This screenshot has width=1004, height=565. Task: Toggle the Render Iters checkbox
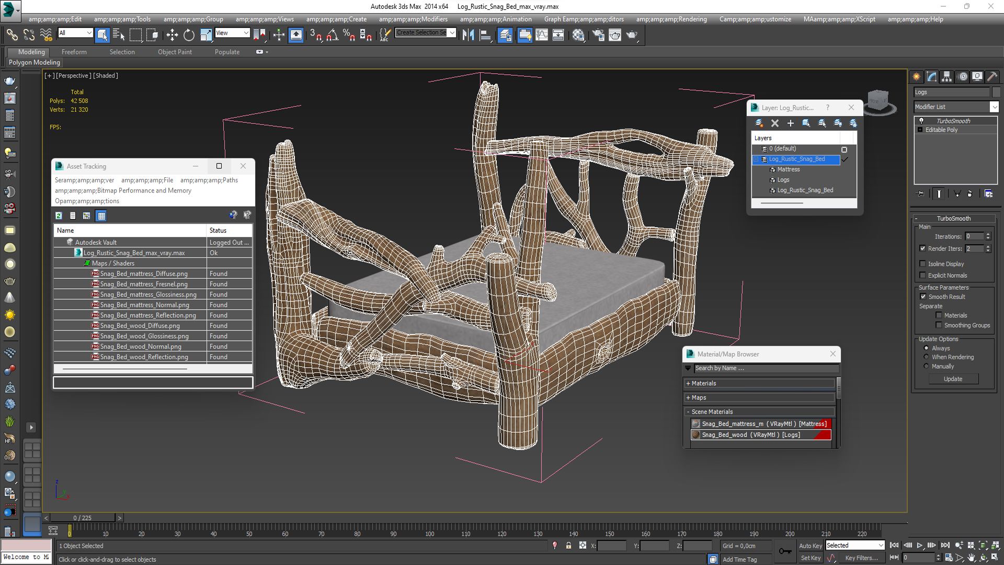[x=922, y=248]
